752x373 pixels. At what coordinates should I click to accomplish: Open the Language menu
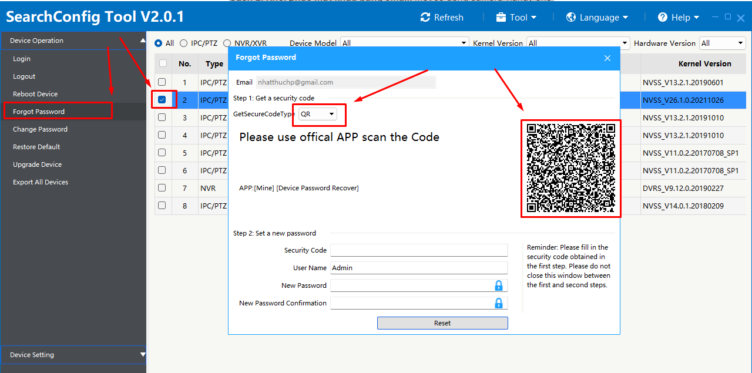[x=597, y=18]
